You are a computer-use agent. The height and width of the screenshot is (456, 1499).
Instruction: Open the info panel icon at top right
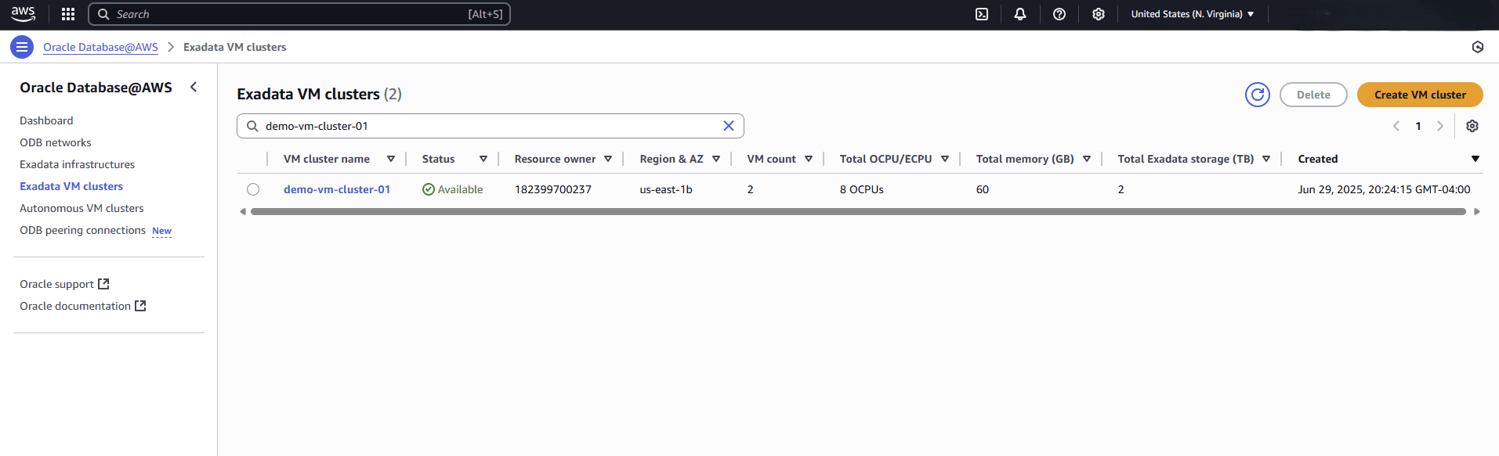click(1478, 47)
